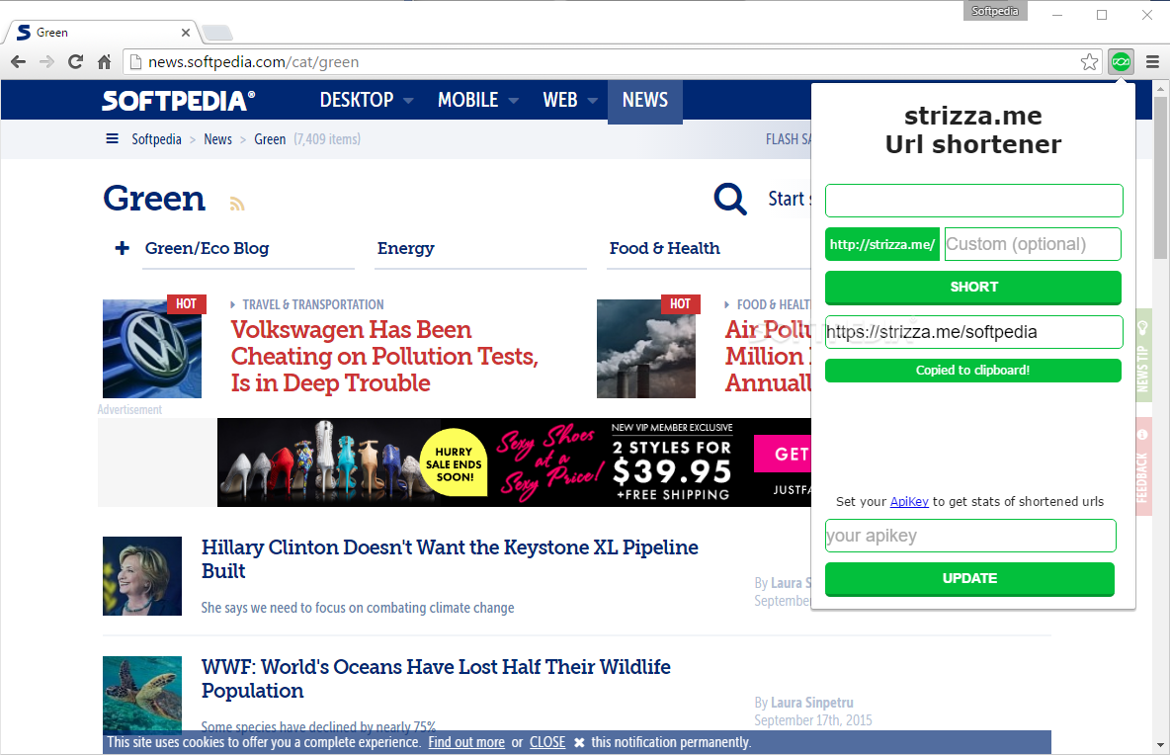The image size is (1170, 755).
Task: Click the shoes sale advertisement banner
Action: point(514,462)
